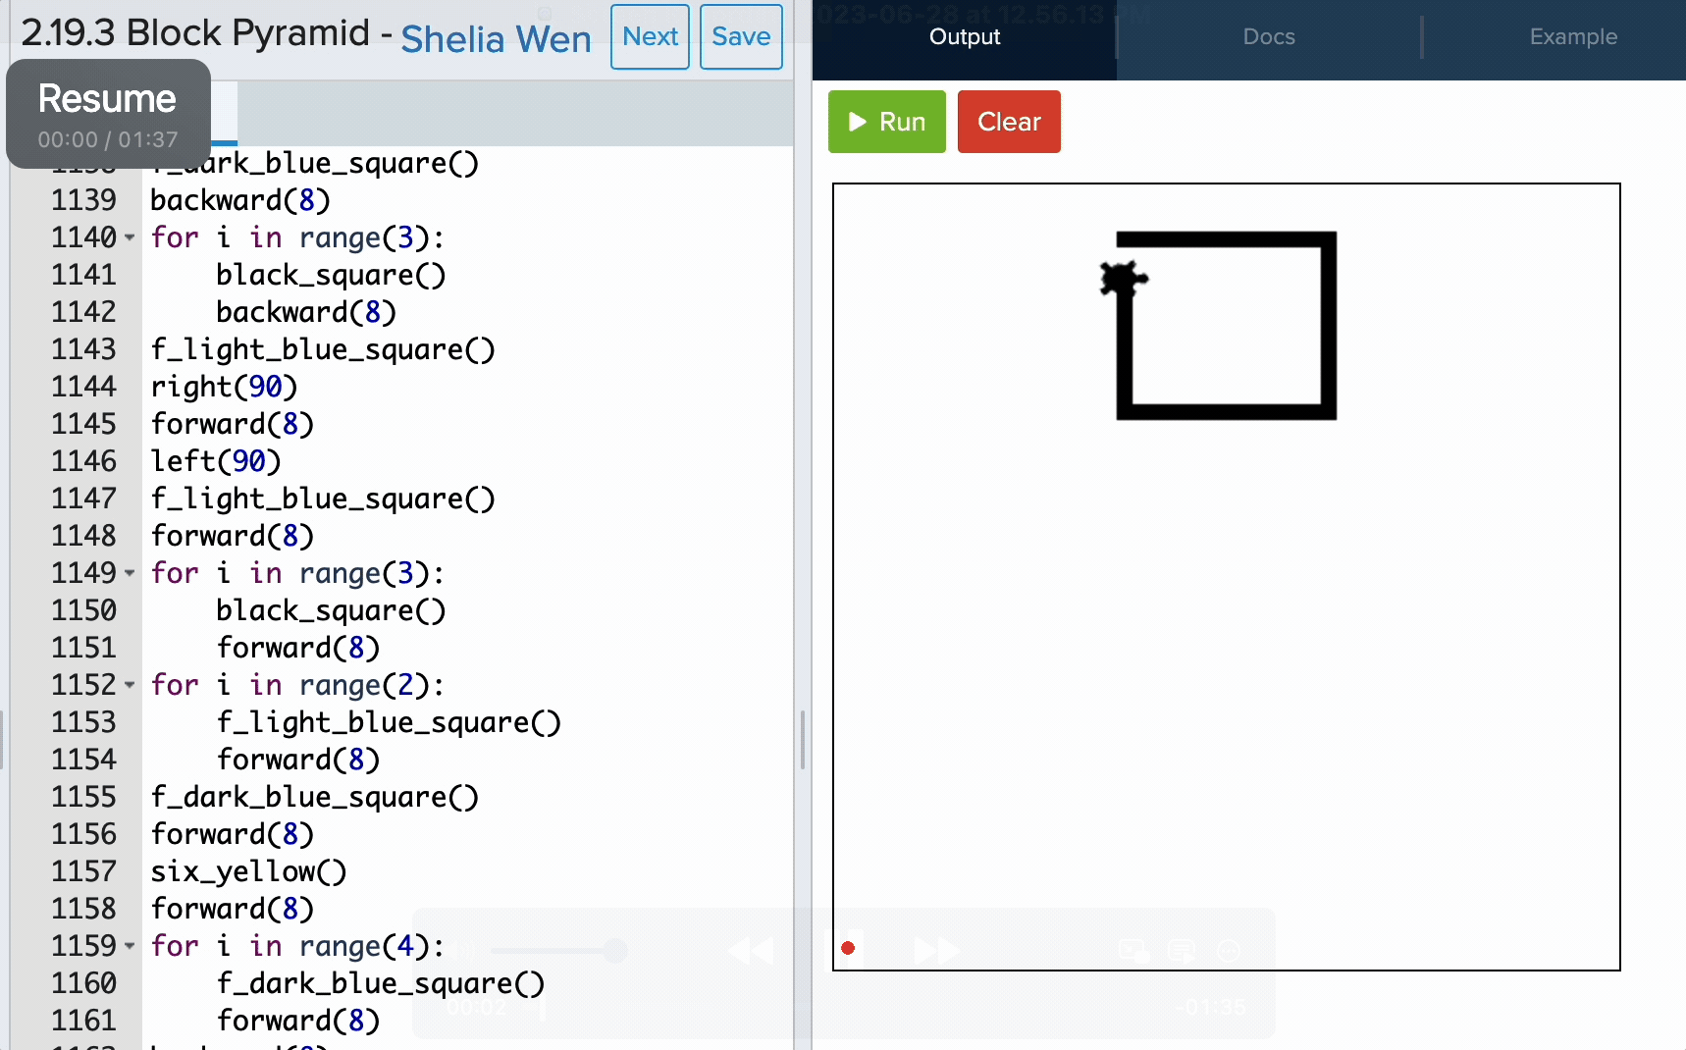Click line number 1144 in gutter
1686x1050 pixels.
pyautogui.click(x=83, y=387)
